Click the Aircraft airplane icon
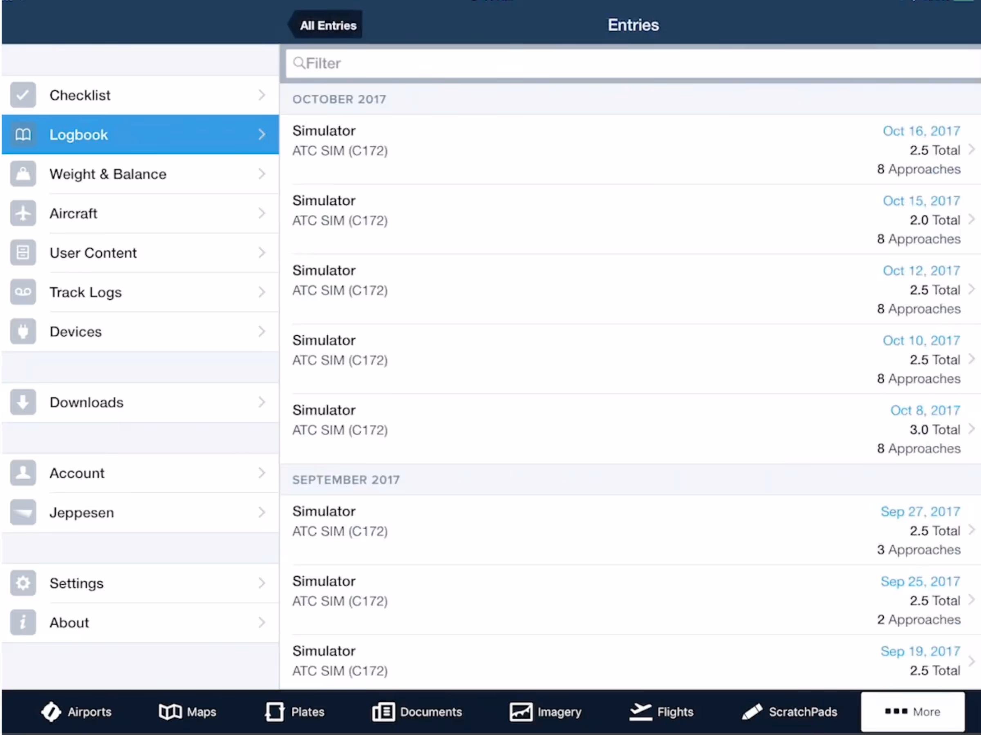 coord(22,213)
